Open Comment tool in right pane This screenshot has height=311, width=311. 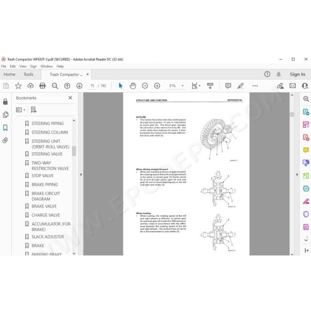306,150
